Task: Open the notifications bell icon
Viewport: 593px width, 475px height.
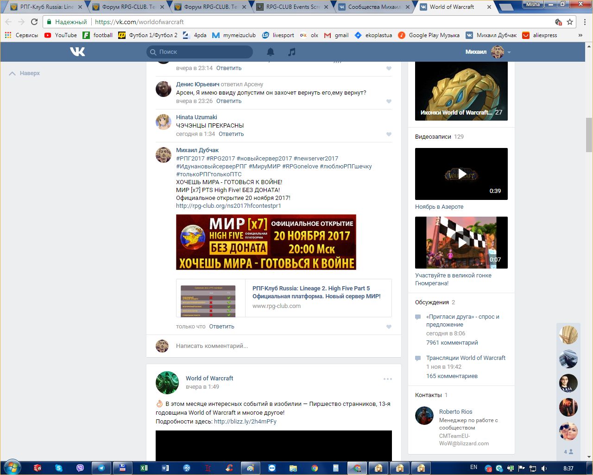Action: tap(271, 52)
